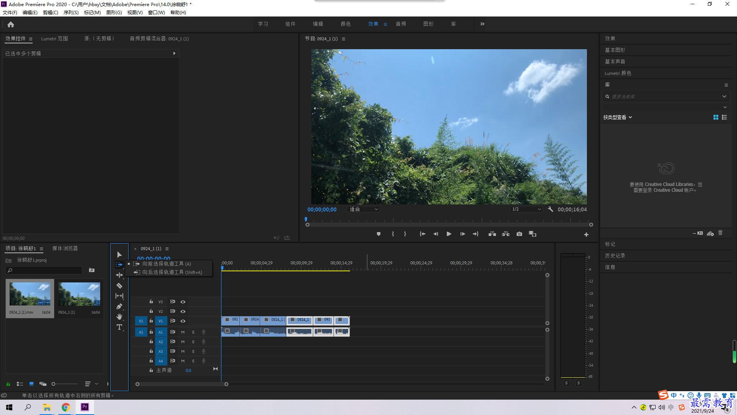
Task: Select the Selection arrow tool
Action: coord(119,254)
